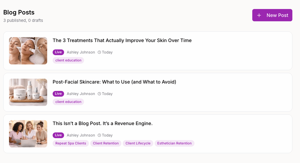Click the Live badge on Post-Facial Skincare post
Viewport: 300px width, 163px height.
coord(58,94)
